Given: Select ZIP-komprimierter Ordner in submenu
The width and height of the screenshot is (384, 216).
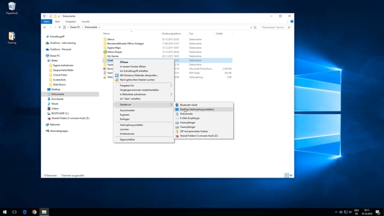Looking at the screenshot, I should 203,131.
